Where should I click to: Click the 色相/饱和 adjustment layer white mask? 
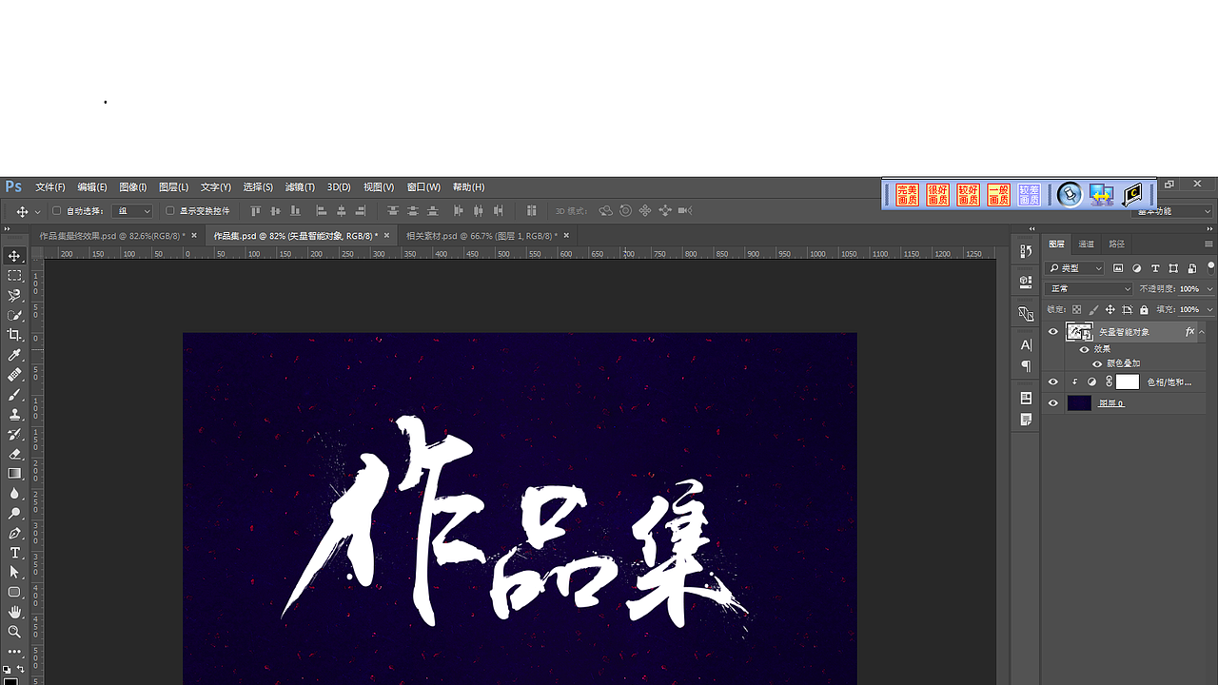coord(1128,382)
